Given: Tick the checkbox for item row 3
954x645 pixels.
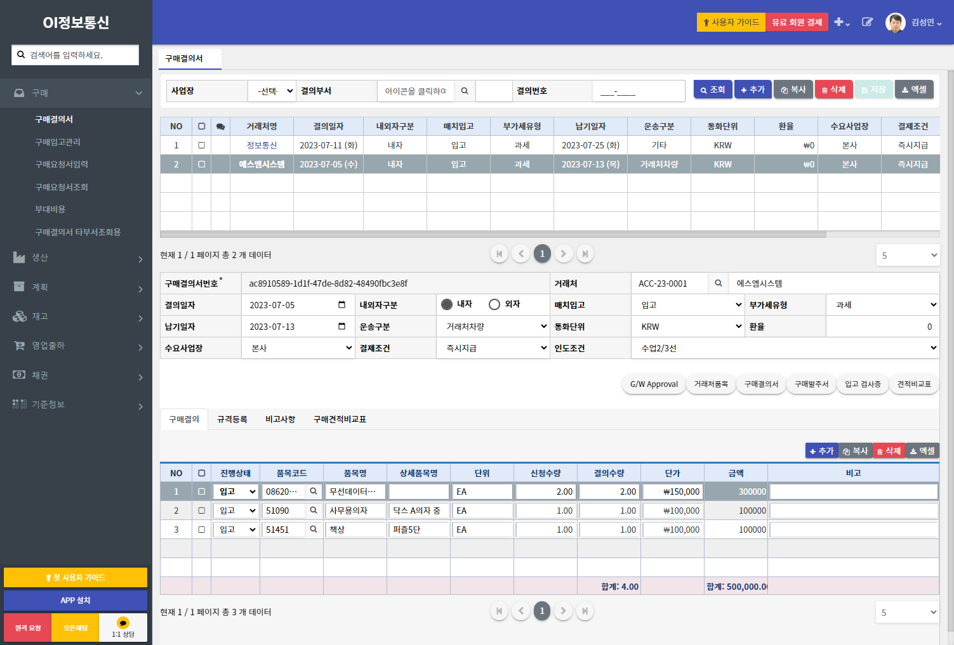Looking at the screenshot, I should click(202, 530).
